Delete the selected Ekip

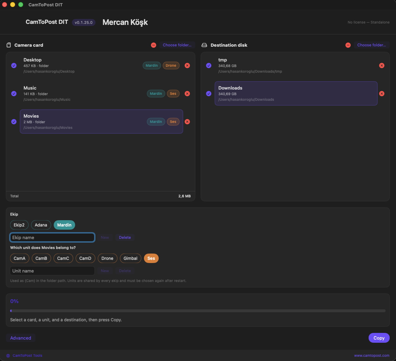click(x=125, y=237)
